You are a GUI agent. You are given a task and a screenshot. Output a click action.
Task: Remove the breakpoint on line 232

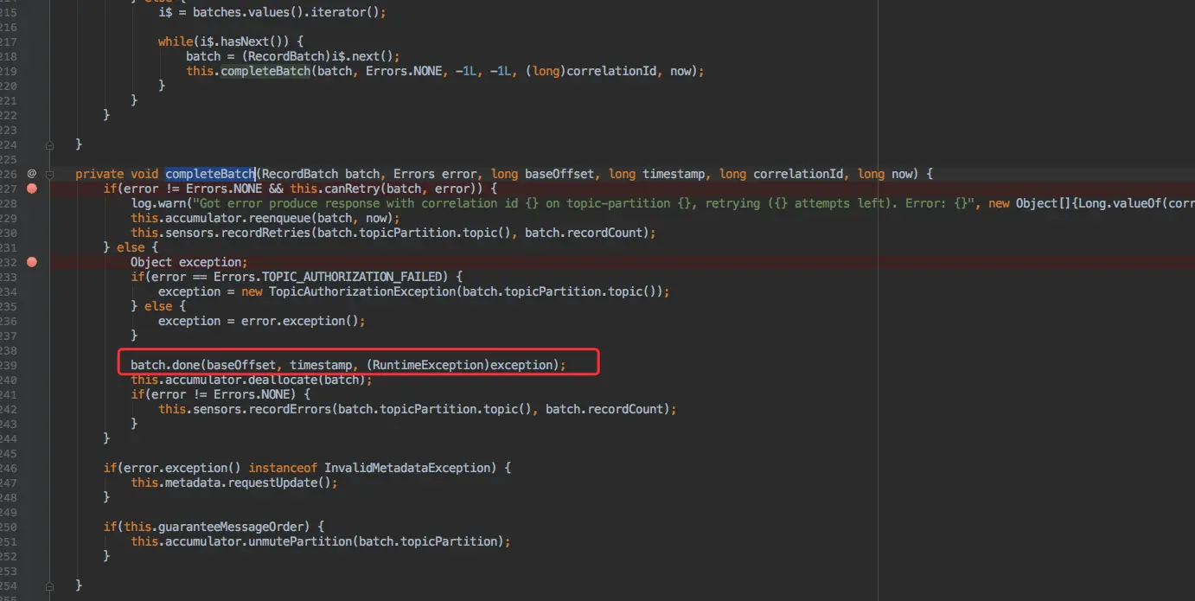(x=32, y=261)
